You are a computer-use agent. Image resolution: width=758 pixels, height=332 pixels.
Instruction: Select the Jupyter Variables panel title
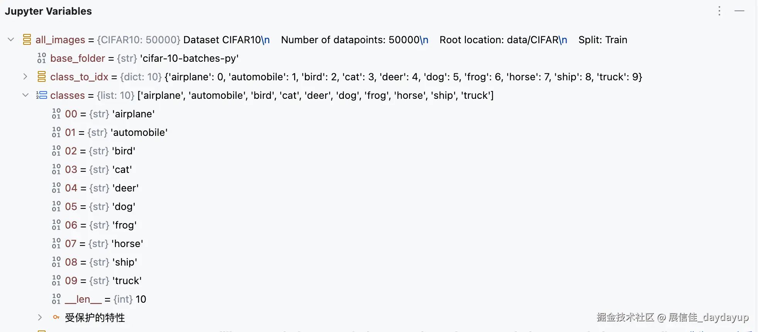pyautogui.click(x=48, y=11)
